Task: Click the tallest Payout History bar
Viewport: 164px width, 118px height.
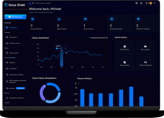Action: [131, 96]
